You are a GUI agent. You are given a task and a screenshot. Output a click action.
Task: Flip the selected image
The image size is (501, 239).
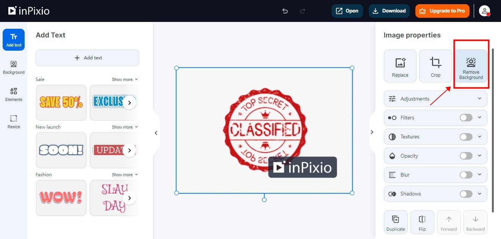coord(422,222)
